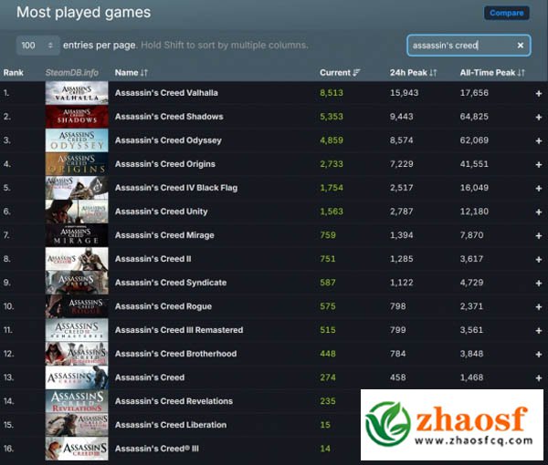Sort by All-Time Peak column
Screen dimensions: 548x465
pyautogui.click(x=492, y=72)
